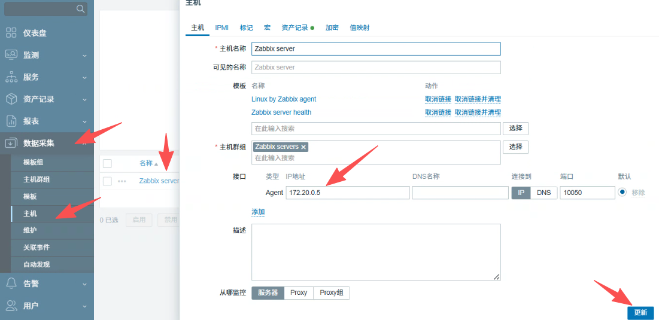Click the 监测 monitoring icon

(11, 55)
